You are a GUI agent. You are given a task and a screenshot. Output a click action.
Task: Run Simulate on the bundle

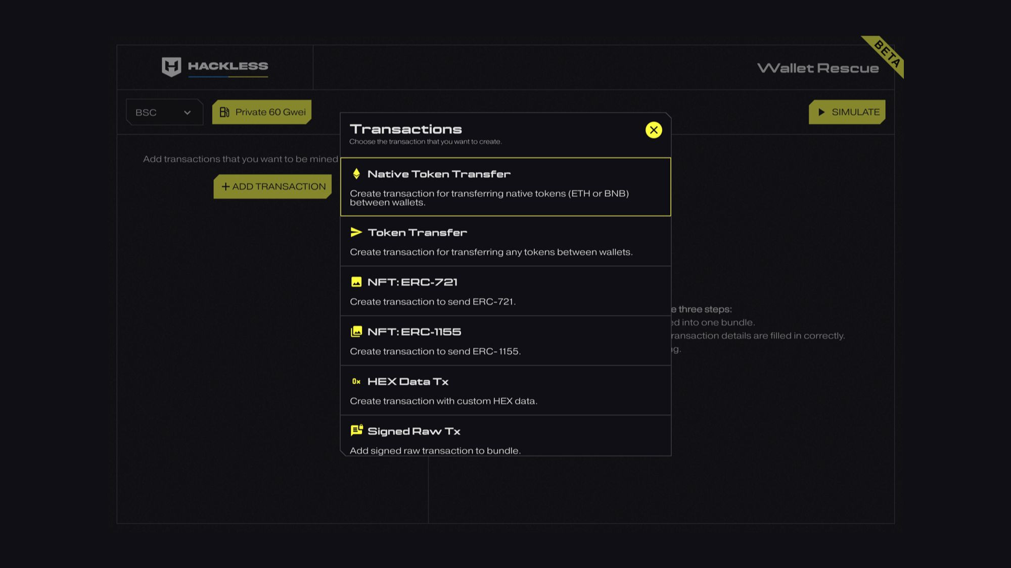point(855,112)
